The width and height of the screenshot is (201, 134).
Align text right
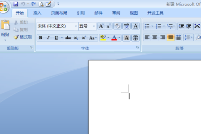coord(163,38)
